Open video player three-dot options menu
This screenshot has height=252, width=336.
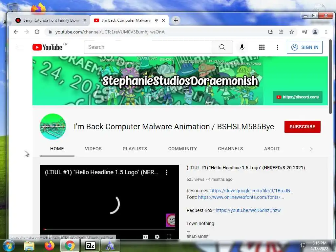(166, 172)
